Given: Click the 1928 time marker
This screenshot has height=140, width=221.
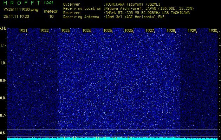Looking at the screenshot, I should coord(171,30).
